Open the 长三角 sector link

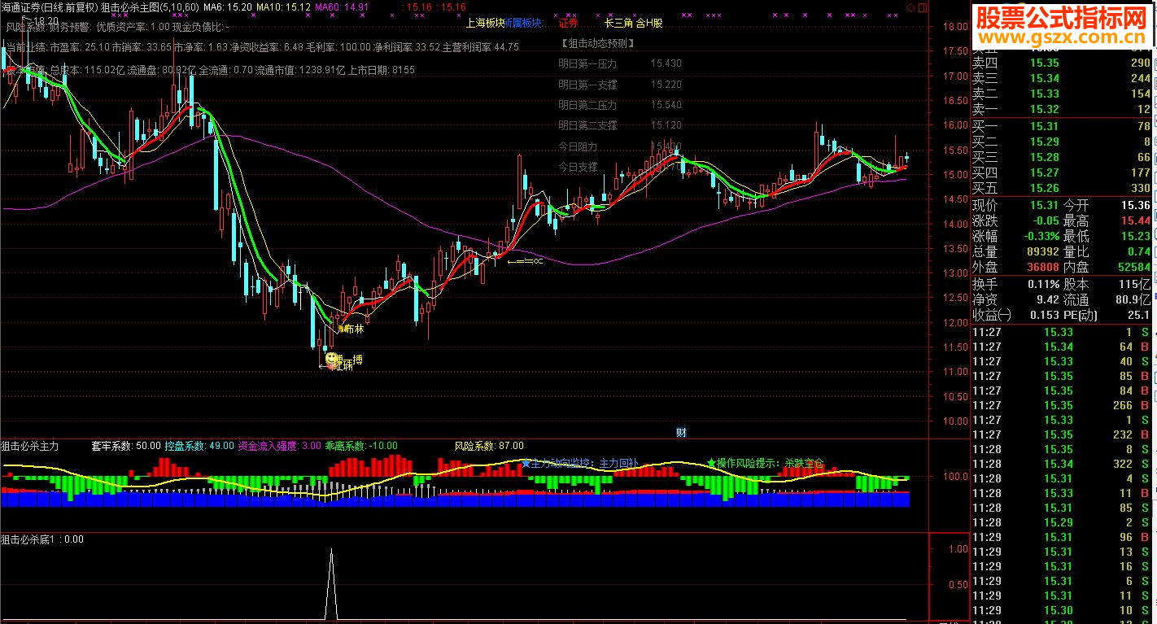pyautogui.click(x=618, y=23)
